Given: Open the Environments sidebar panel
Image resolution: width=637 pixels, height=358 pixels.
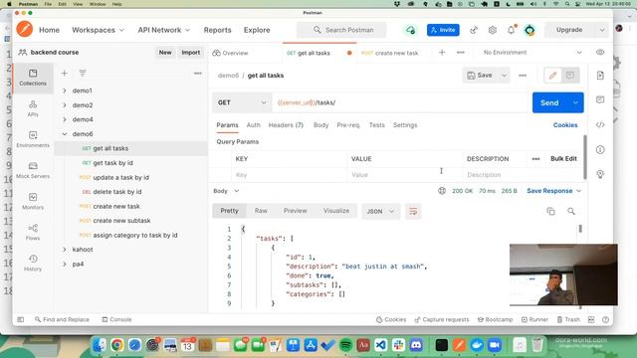Looking at the screenshot, I should tap(33, 139).
